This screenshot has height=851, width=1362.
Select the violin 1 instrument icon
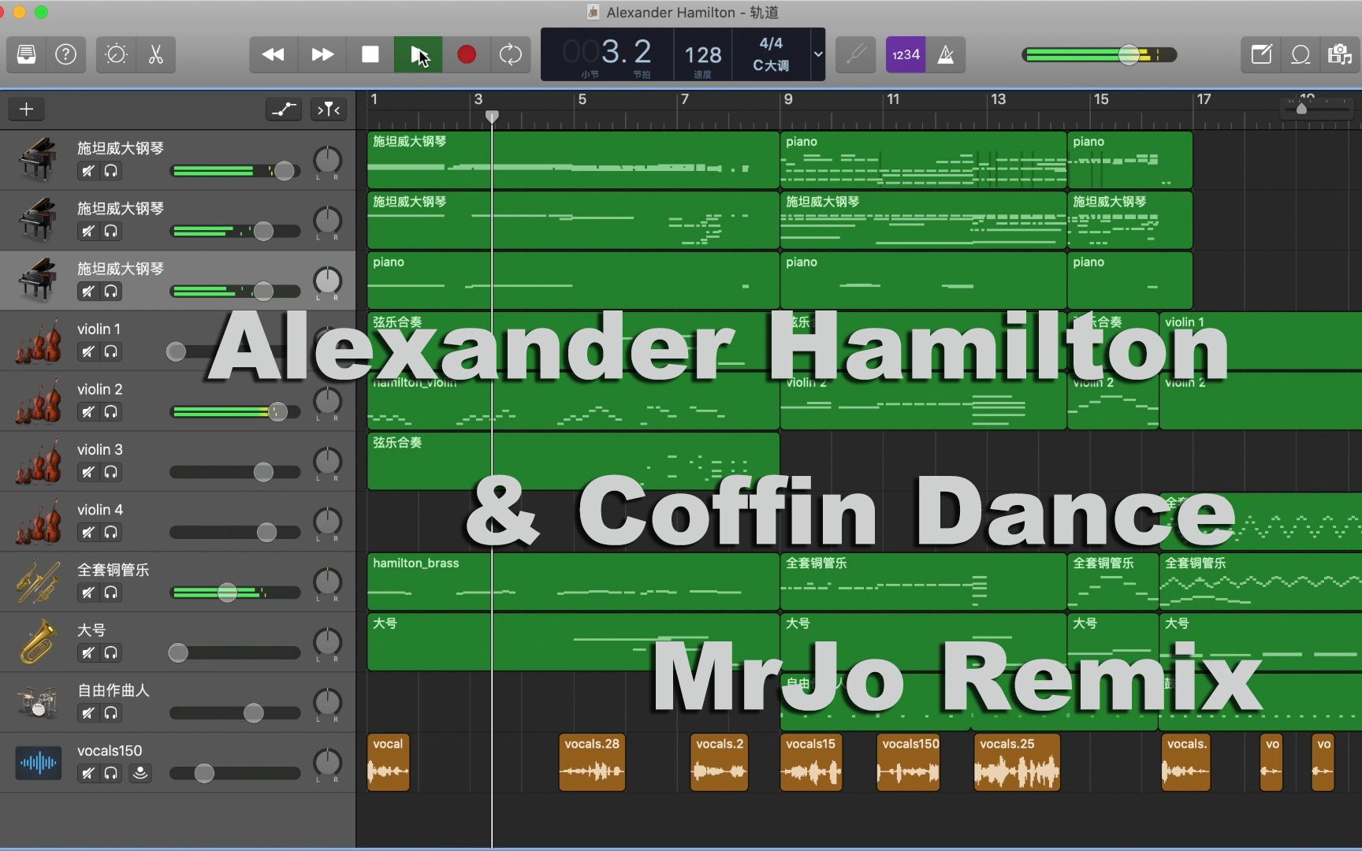point(38,340)
